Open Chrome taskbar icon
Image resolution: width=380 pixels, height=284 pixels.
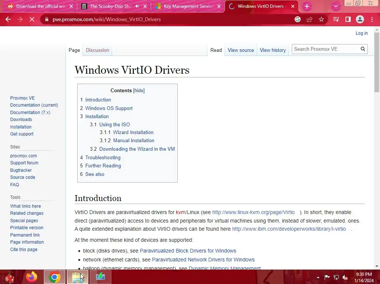coord(55,277)
